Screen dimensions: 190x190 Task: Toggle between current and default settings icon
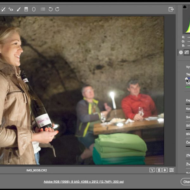172,170
